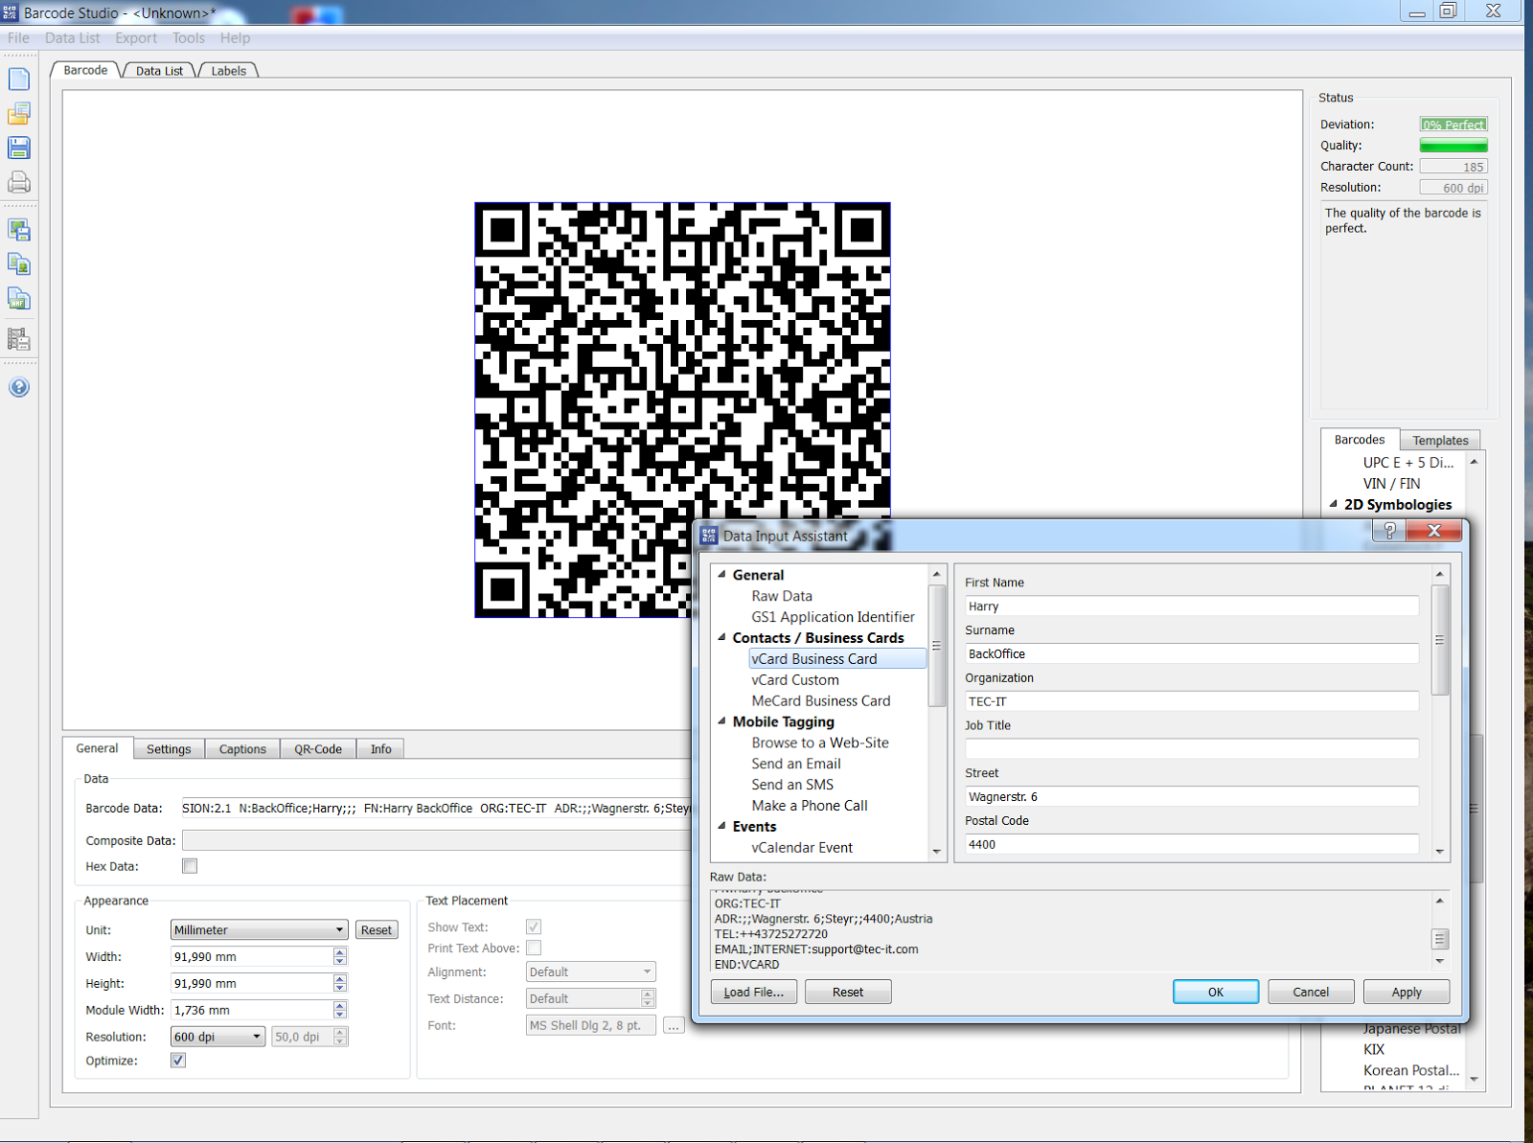Image resolution: width=1533 pixels, height=1143 pixels.
Task: Switch to the Data List tab
Action: point(158,70)
